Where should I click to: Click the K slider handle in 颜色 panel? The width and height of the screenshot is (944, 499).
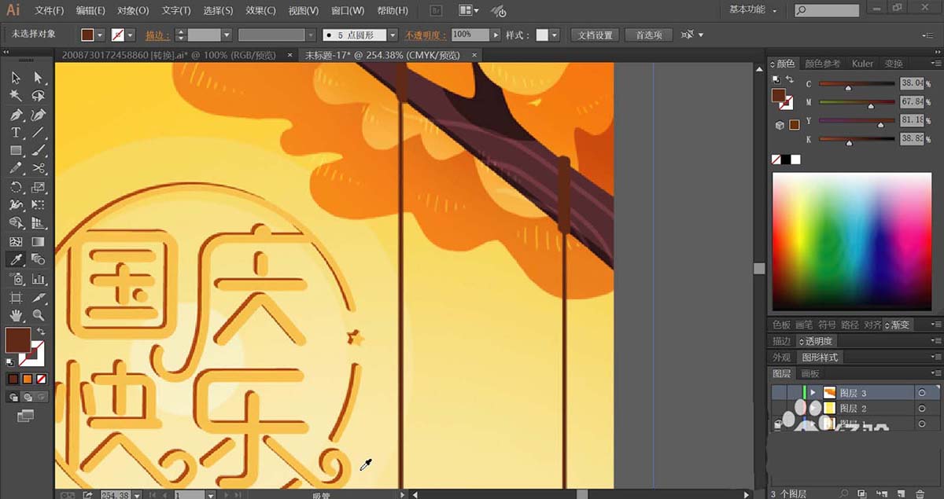point(849,144)
